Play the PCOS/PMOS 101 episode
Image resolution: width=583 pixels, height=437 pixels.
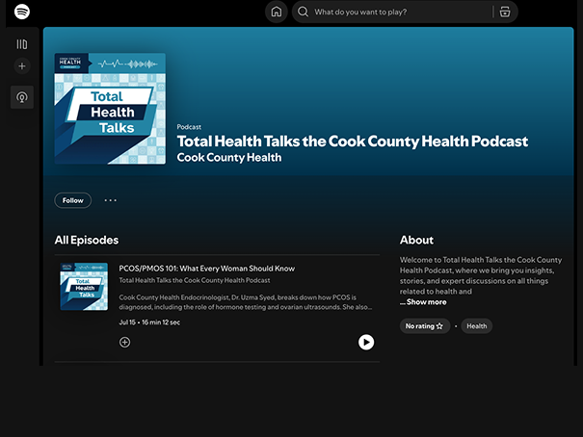[x=366, y=343]
